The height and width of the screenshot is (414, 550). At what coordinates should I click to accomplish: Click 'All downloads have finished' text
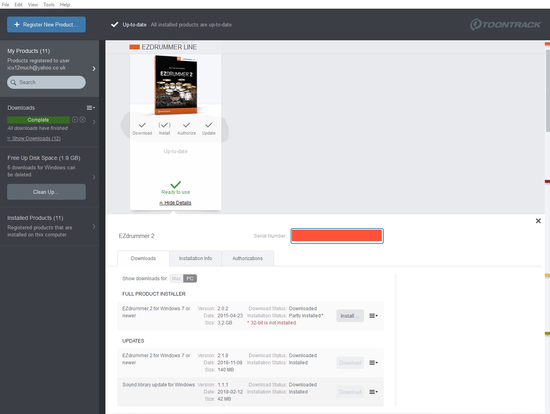tap(38, 128)
